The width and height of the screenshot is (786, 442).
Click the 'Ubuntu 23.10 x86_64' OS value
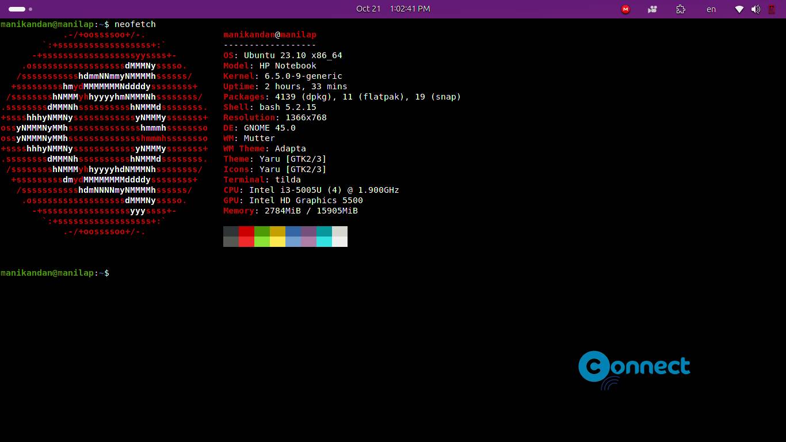[x=293, y=55]
